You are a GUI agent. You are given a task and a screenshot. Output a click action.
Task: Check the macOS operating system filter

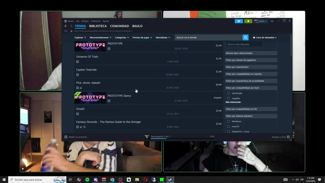(x=229, y=127)
